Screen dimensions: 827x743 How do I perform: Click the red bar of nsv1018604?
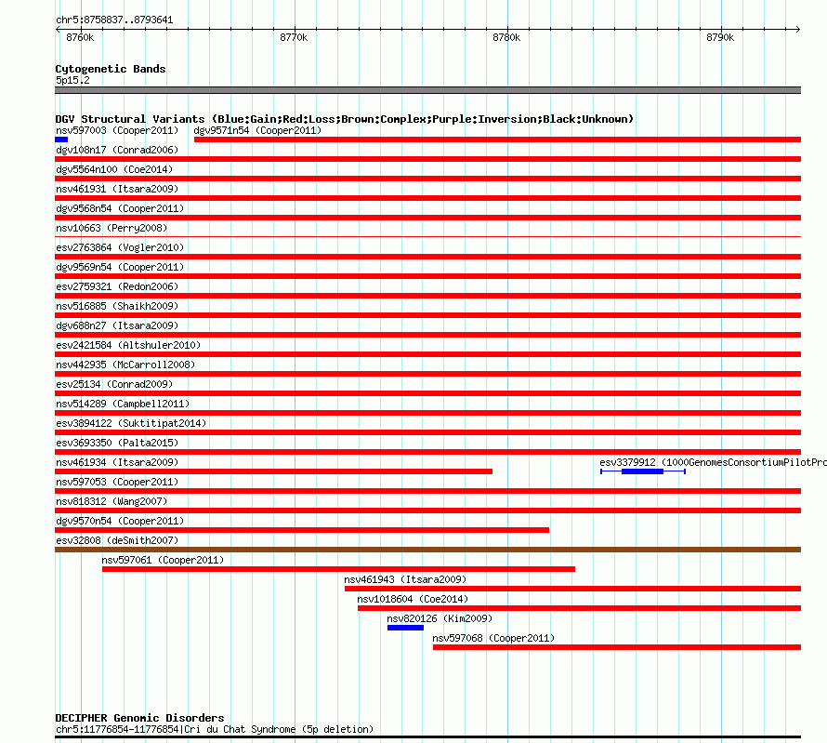(579, 608)
